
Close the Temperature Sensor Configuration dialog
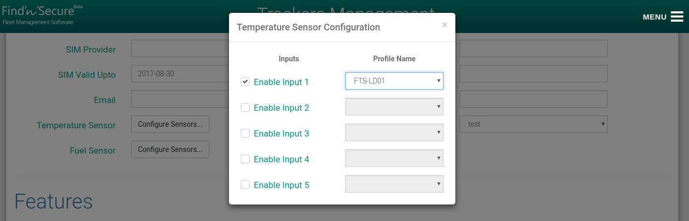click(445, 24)
